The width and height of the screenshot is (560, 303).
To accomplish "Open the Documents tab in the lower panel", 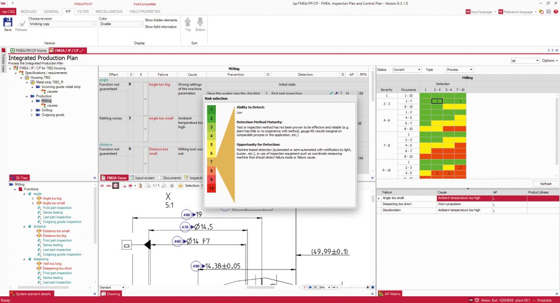I will (x=172, y=177).
